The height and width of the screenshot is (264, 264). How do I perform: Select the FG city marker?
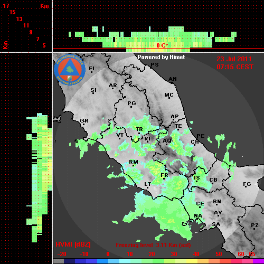coord(246,186)
